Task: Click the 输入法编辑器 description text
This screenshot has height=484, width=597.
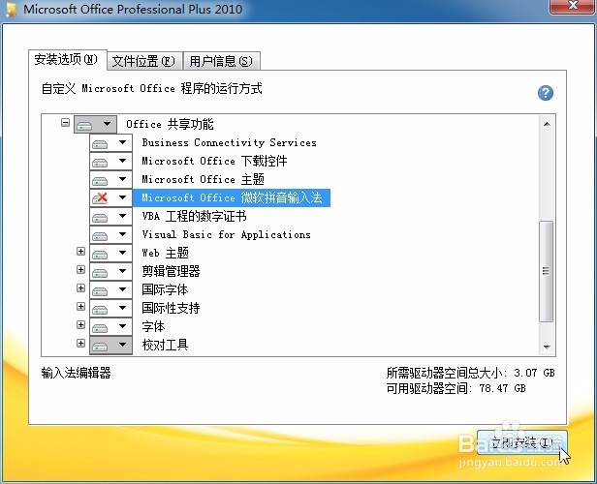Action: [77, 373]
